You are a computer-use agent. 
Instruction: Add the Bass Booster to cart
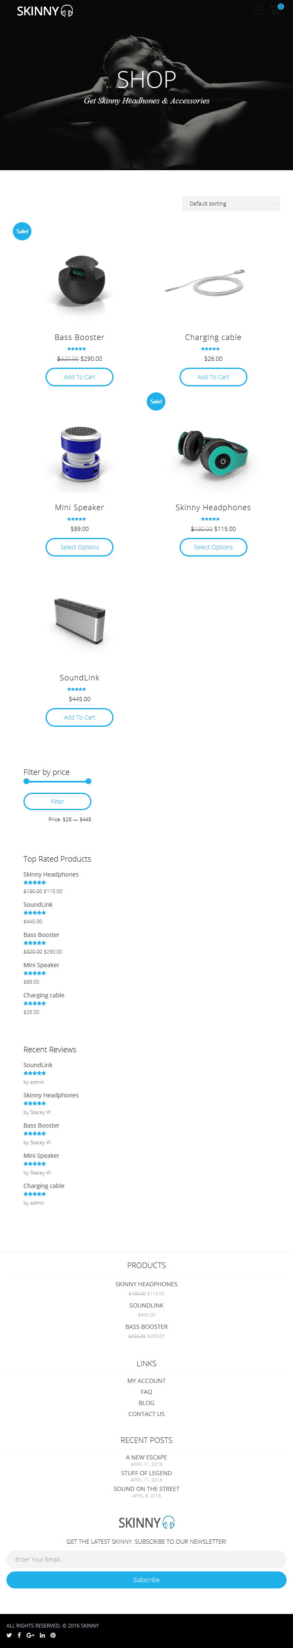[x=80, y=377]
